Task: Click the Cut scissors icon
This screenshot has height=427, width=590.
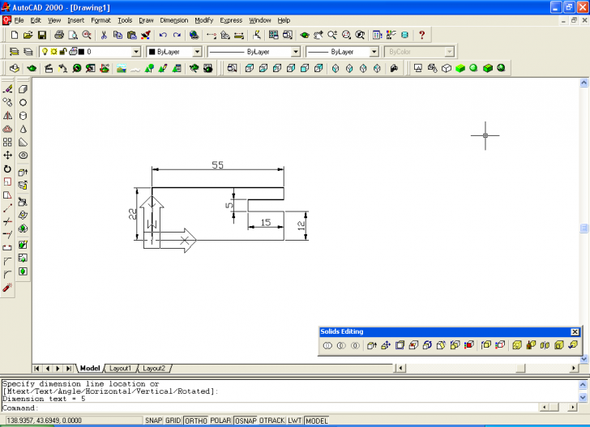Action: tap(104, 35)
